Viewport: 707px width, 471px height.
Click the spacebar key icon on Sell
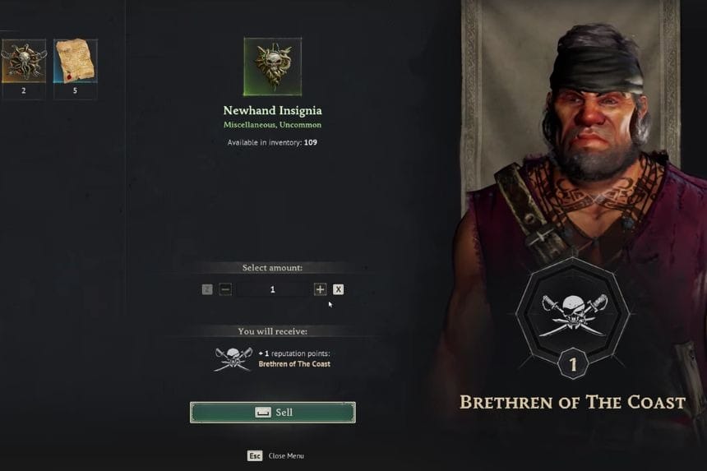263,413
